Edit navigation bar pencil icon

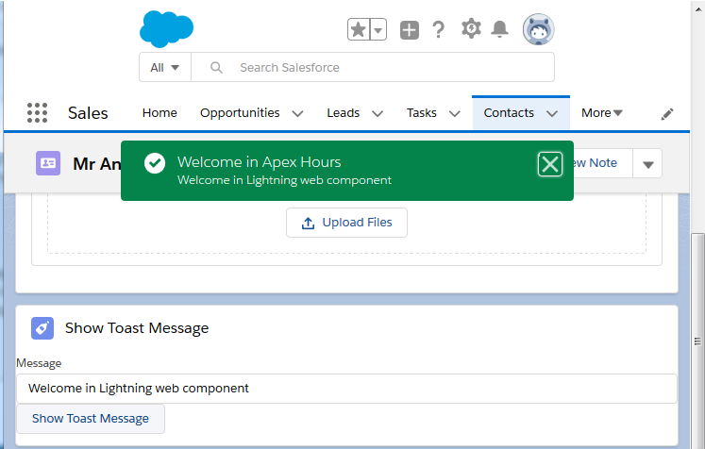(667, 114)
